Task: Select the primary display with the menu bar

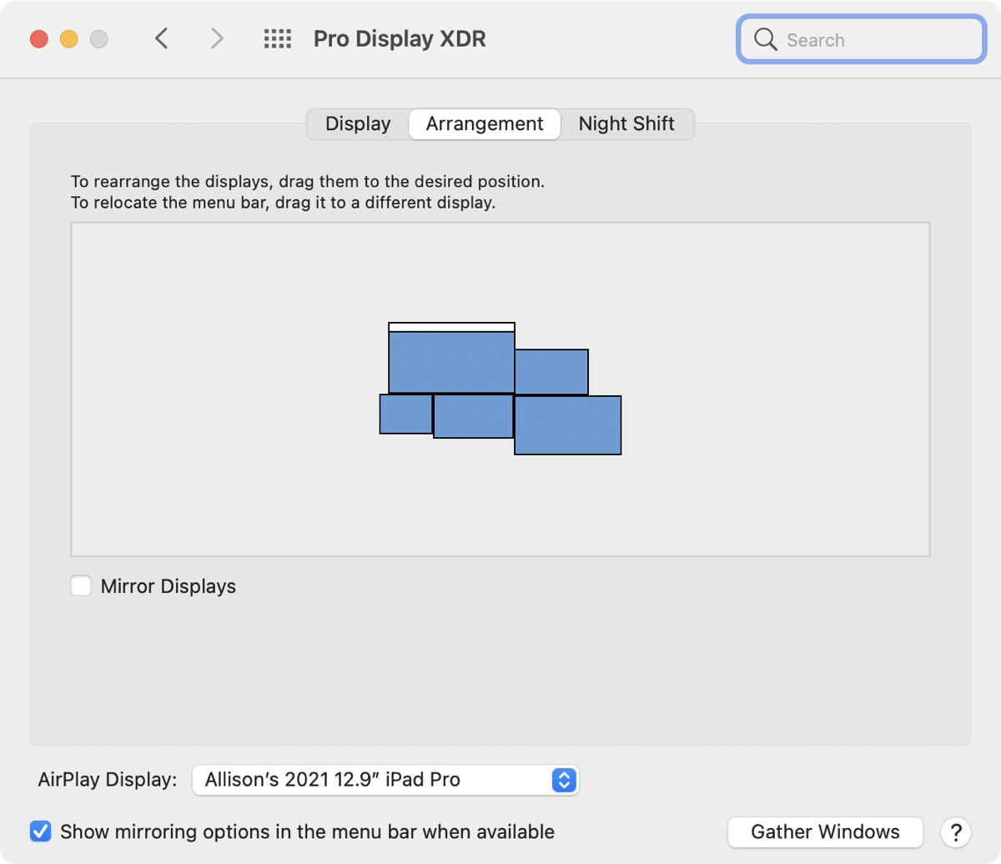Action: (x=451, y=362)
